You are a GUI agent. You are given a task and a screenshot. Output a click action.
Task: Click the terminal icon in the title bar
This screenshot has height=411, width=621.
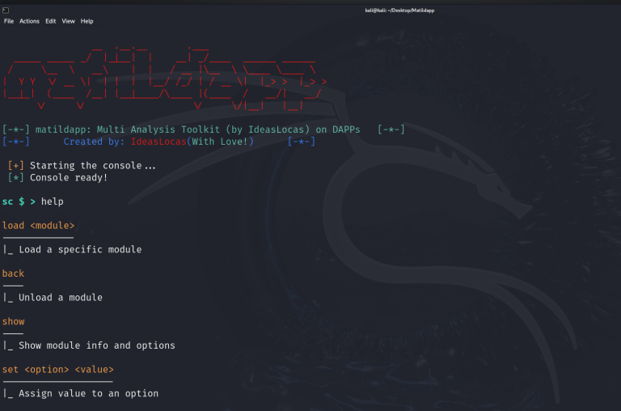[6, 11]
